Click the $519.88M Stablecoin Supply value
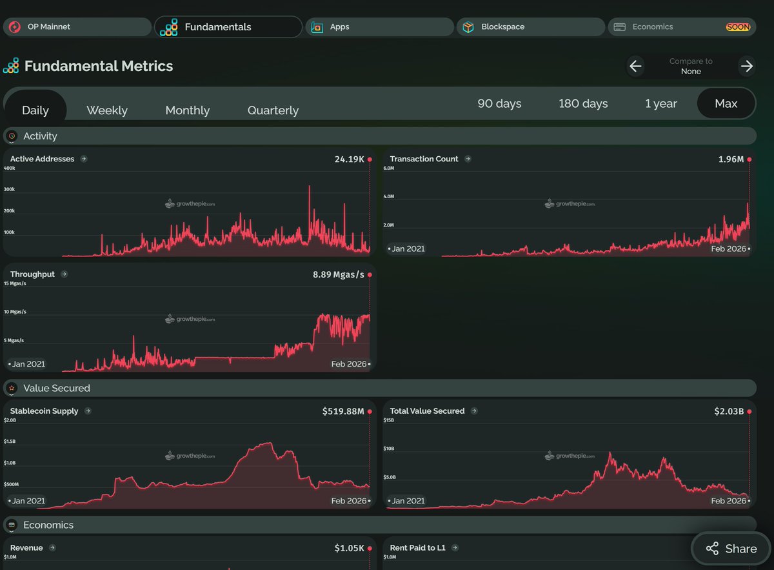This screenshot has width=774, height=570. tap(344, 411)
